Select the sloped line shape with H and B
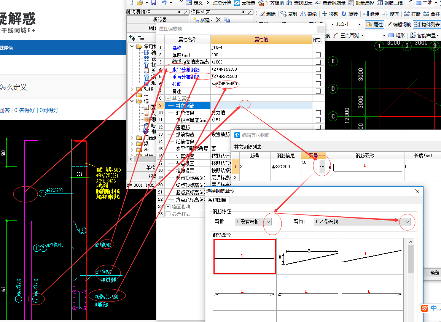 308,256
